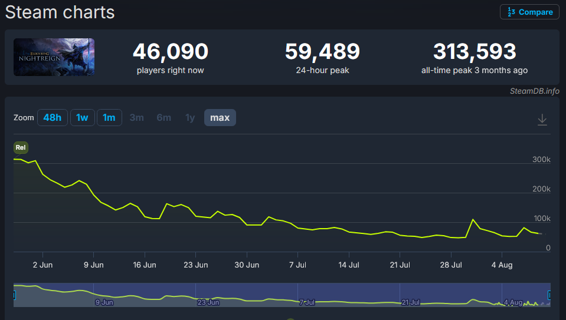Set chart zoom to 1m
The width and height of the screenshot is (566, 320).
click(109, 117)
